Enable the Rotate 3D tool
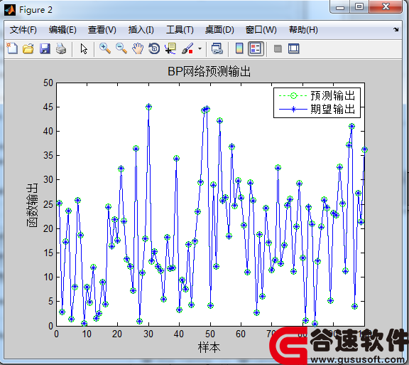The height and width of the screenshot is (365, 409). pyautogui.click(x=154, y=48)
